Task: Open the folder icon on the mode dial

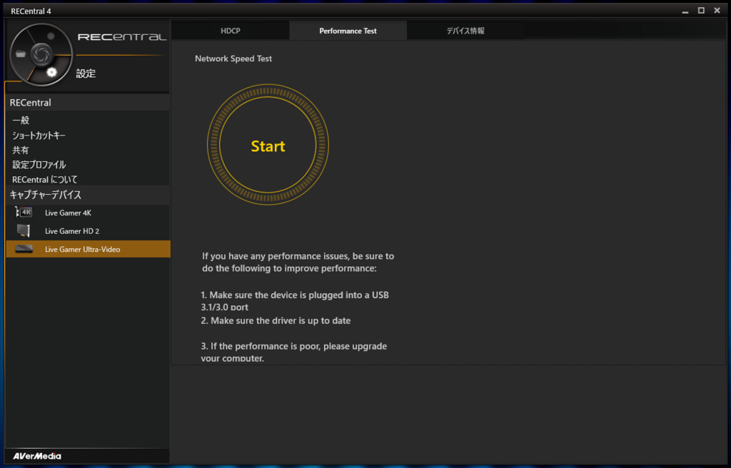Action: click(x=21, y=54)
